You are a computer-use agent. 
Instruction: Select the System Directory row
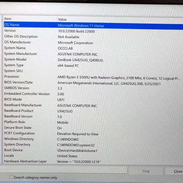click(x=93, y=145)
